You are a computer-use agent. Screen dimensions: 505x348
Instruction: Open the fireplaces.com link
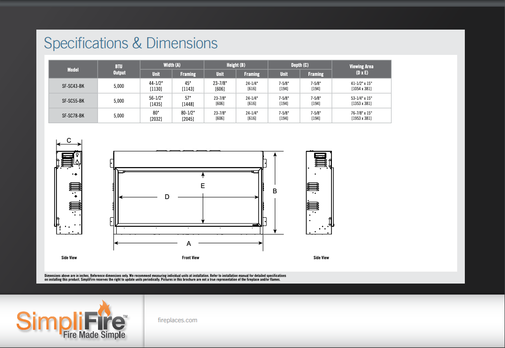(178, 320)
